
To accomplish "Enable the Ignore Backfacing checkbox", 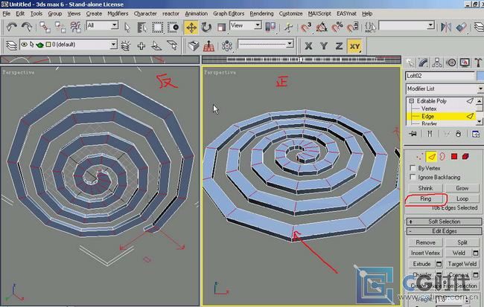I will point(413,177).
